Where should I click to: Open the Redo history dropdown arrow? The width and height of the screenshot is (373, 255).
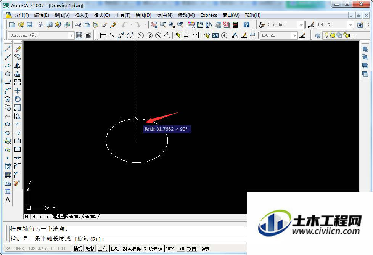[145, 25]
